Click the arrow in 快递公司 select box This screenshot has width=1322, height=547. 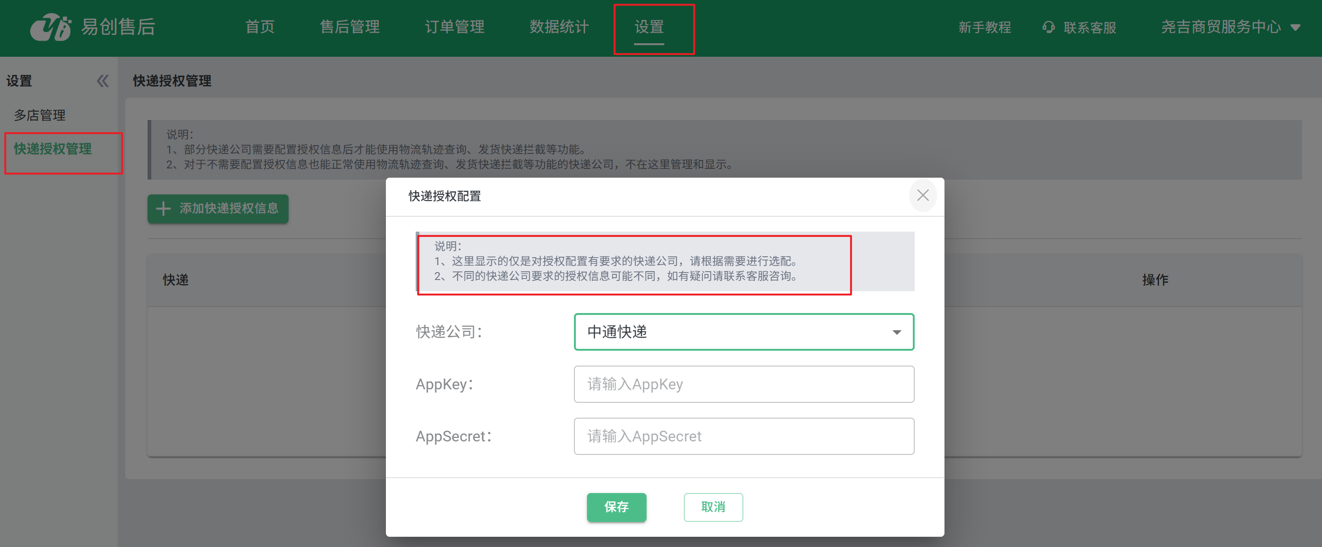(896, 332)
